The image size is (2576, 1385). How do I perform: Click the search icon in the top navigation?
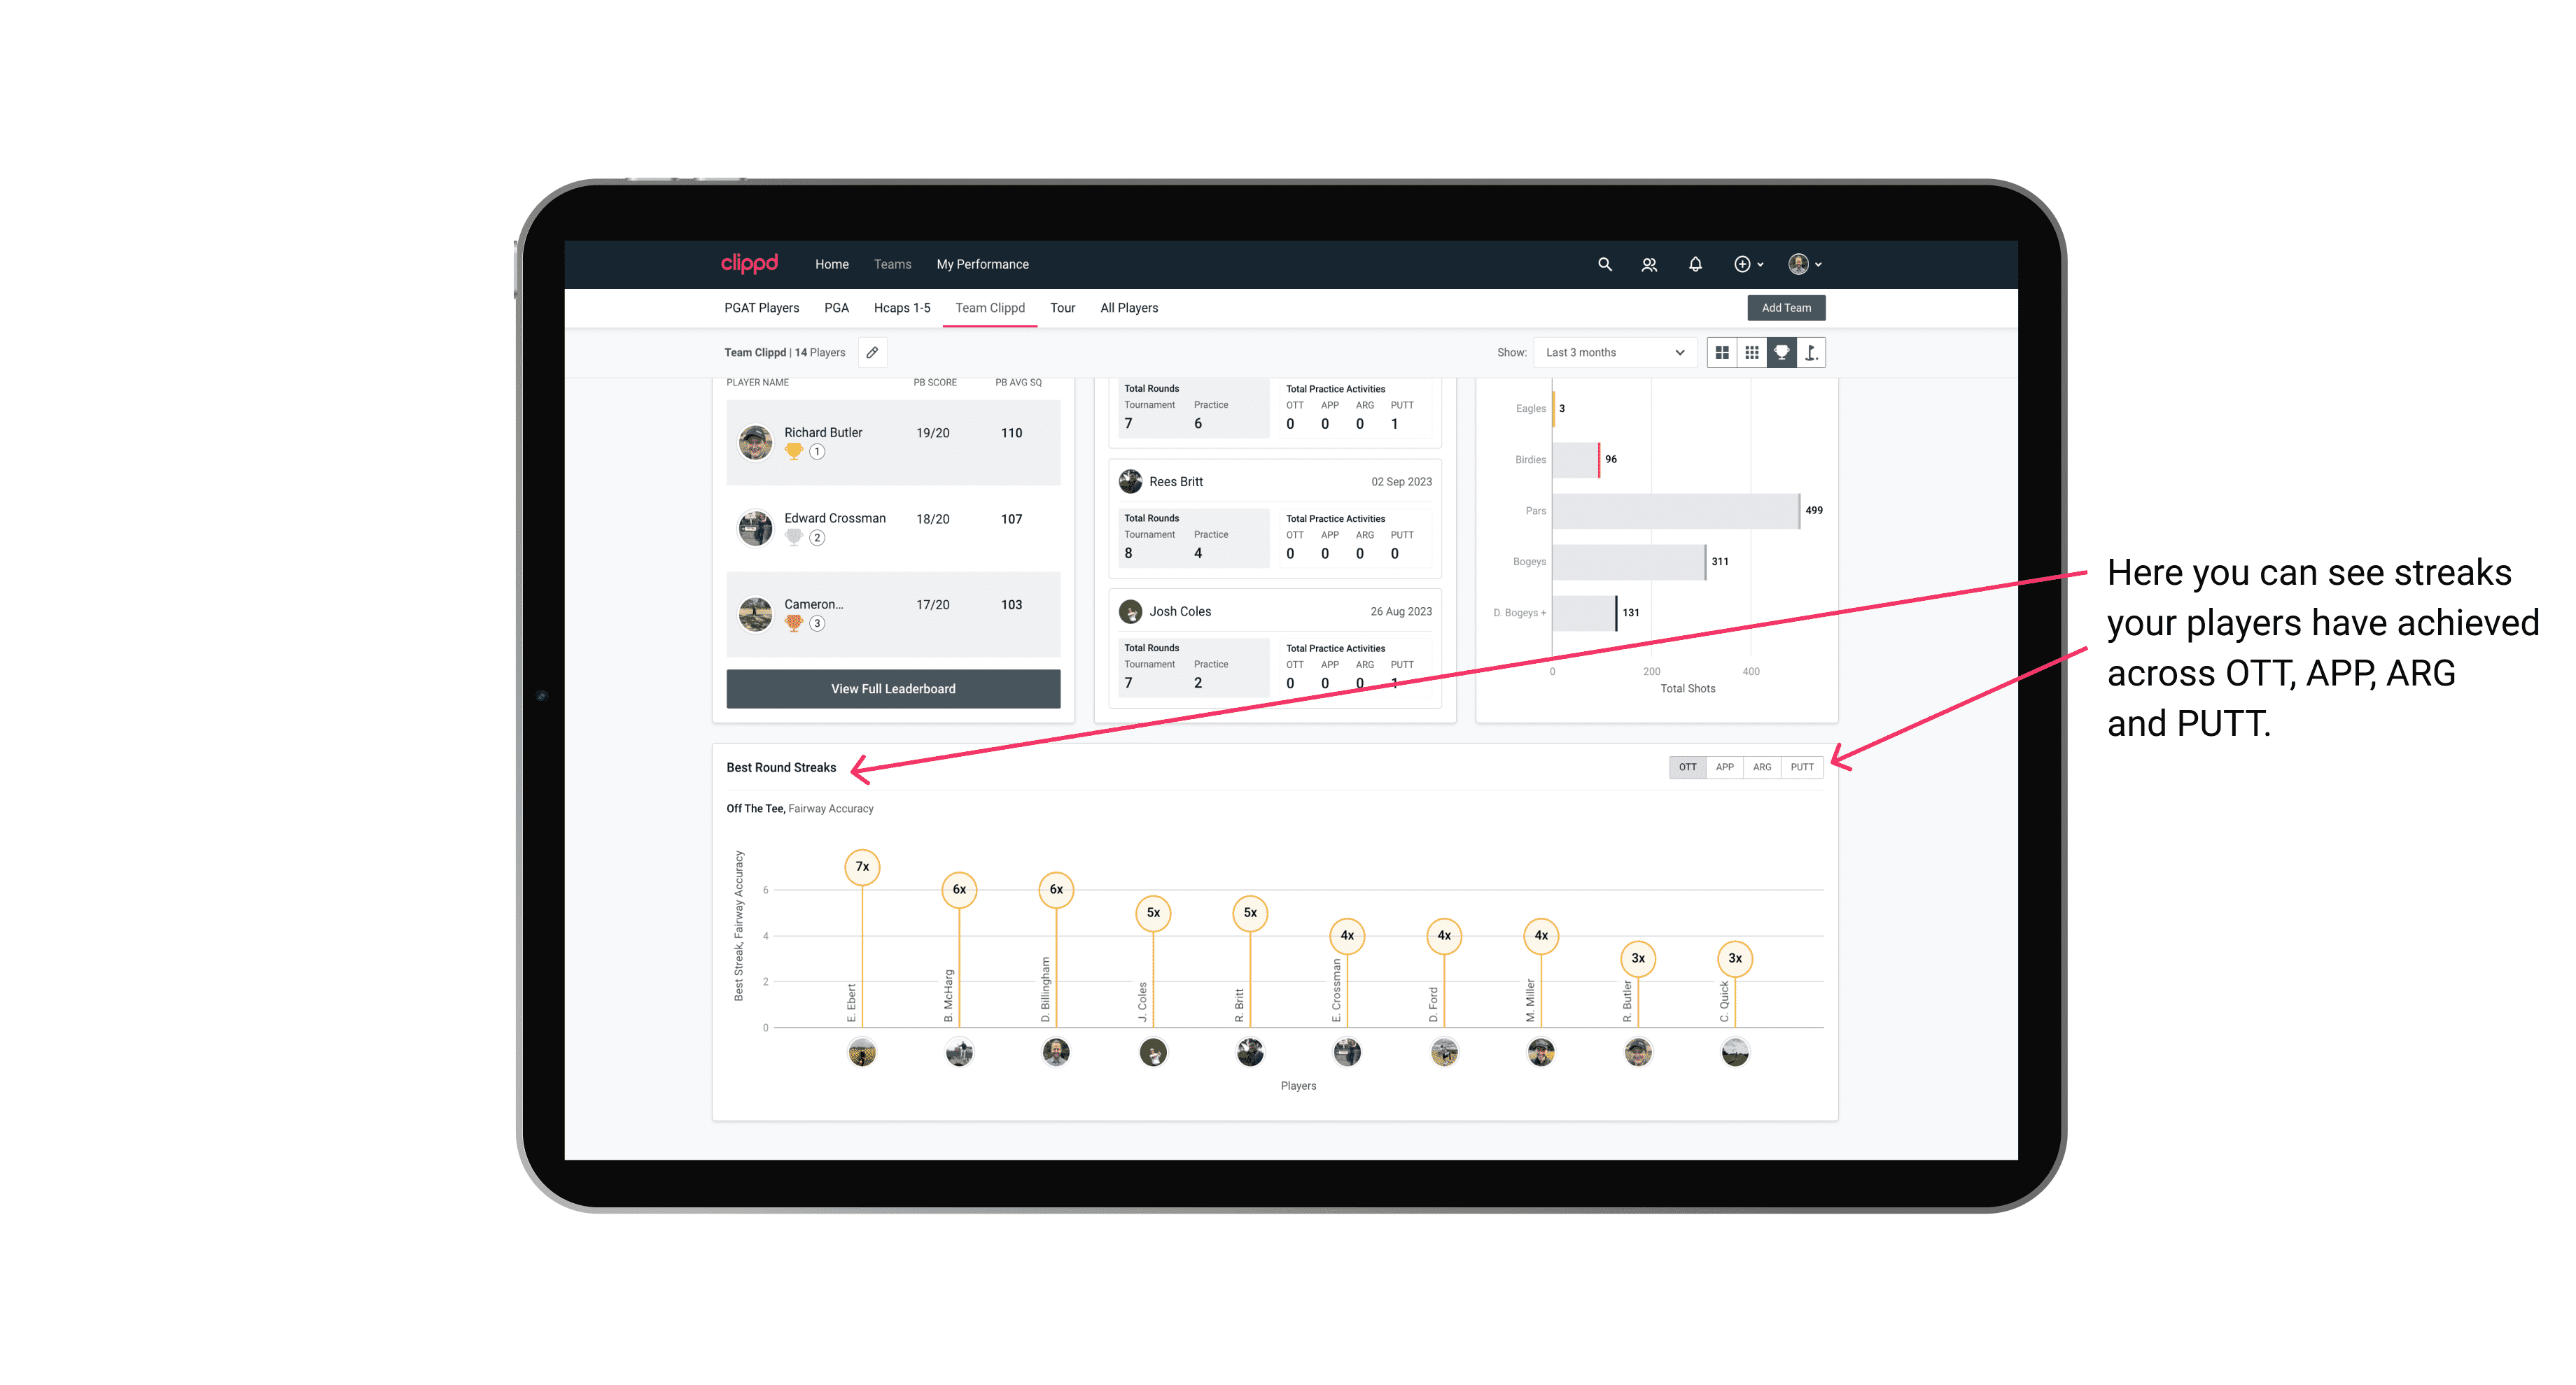1604,264
